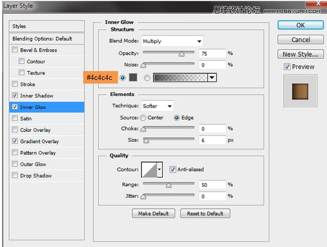Enable the Bevel & Emboss checkbox
The width and height of the screenshot is (327, 247).
pyautogui.click(x=15, y=50)
